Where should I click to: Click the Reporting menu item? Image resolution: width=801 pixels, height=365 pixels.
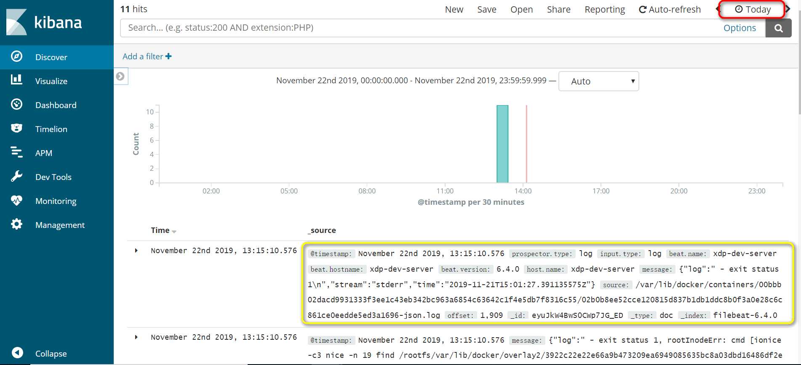pyautogui.click(x=604, y=9)
